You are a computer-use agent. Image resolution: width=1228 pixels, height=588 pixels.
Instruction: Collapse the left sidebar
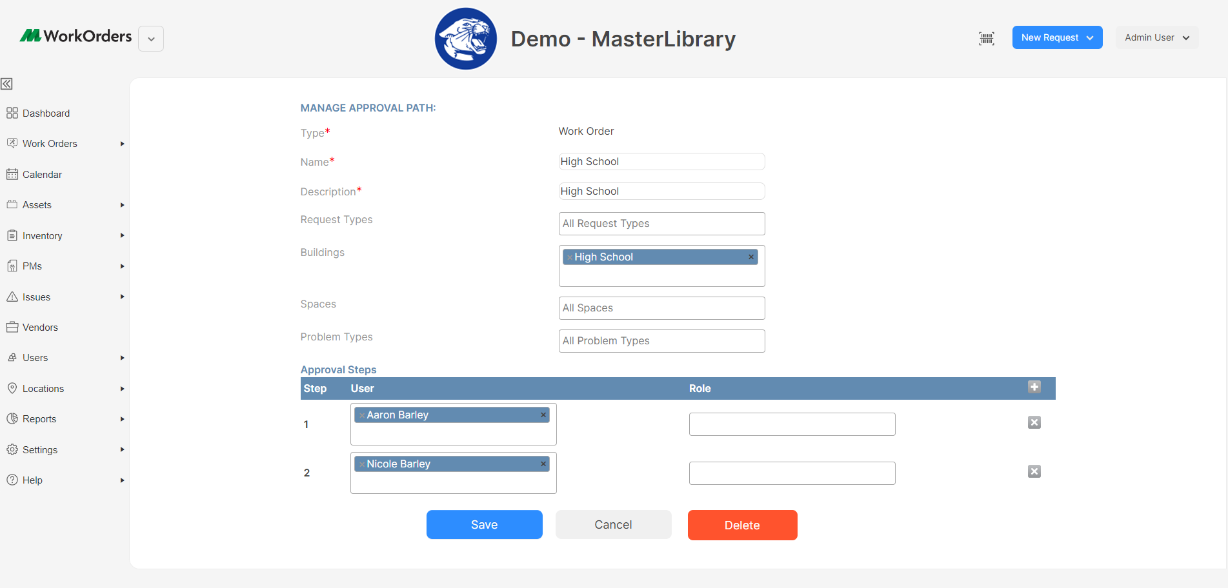[7, 84]
